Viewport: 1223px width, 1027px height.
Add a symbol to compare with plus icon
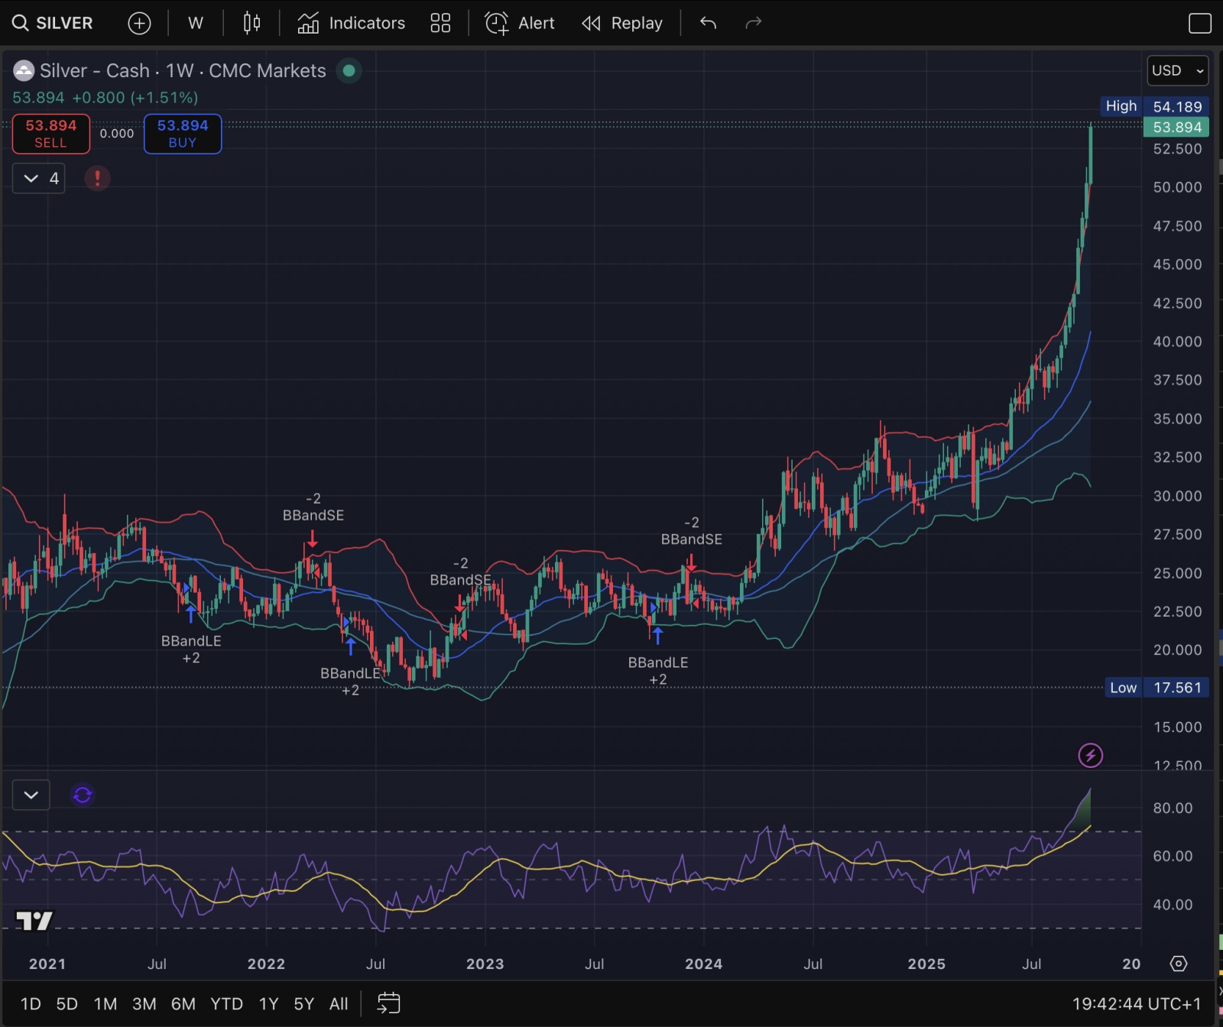pos(139,23)
